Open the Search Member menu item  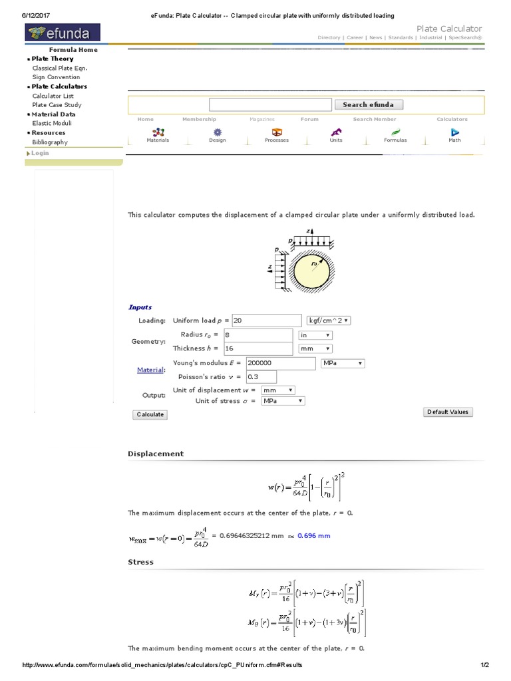375,120
